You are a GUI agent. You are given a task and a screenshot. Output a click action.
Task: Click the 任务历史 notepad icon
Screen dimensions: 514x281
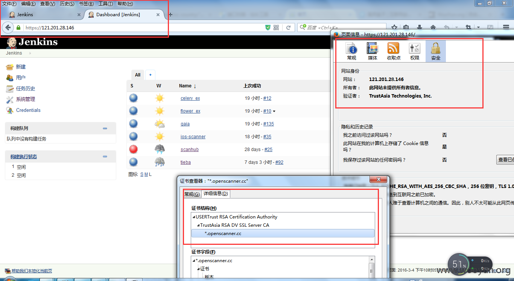[10, 89]
